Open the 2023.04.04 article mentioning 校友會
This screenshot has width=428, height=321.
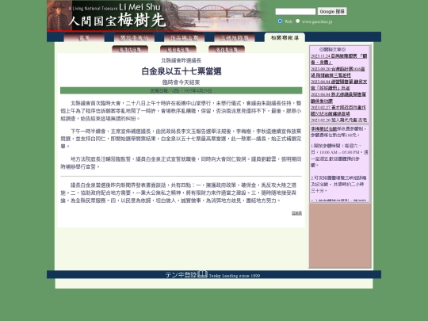338,85
